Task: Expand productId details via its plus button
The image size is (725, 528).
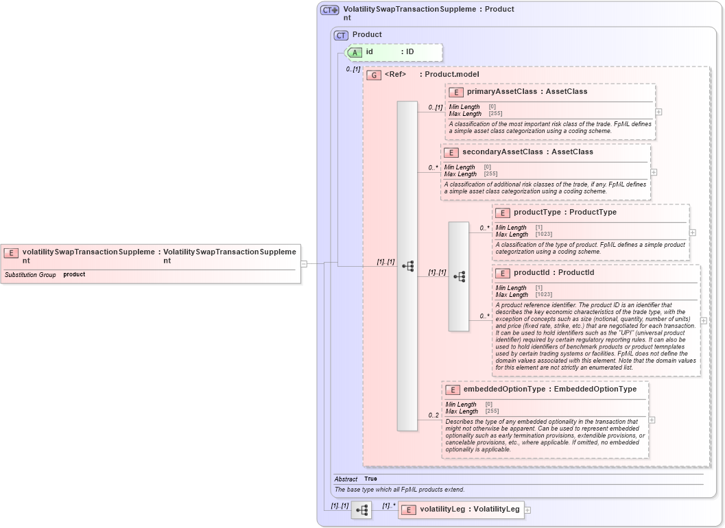Action: click(x=703, y=320)
